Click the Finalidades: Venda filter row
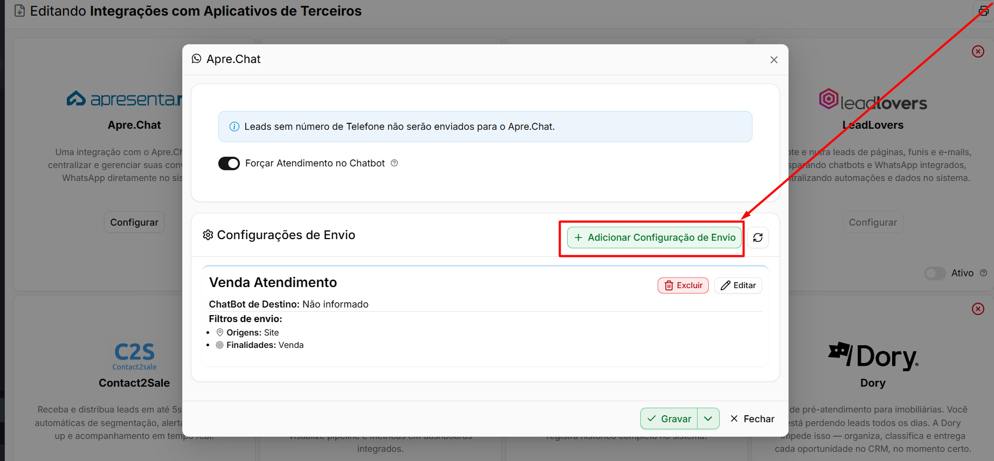Image resolution: width=994 pixels, height=461 pixels. click(260, 345)
